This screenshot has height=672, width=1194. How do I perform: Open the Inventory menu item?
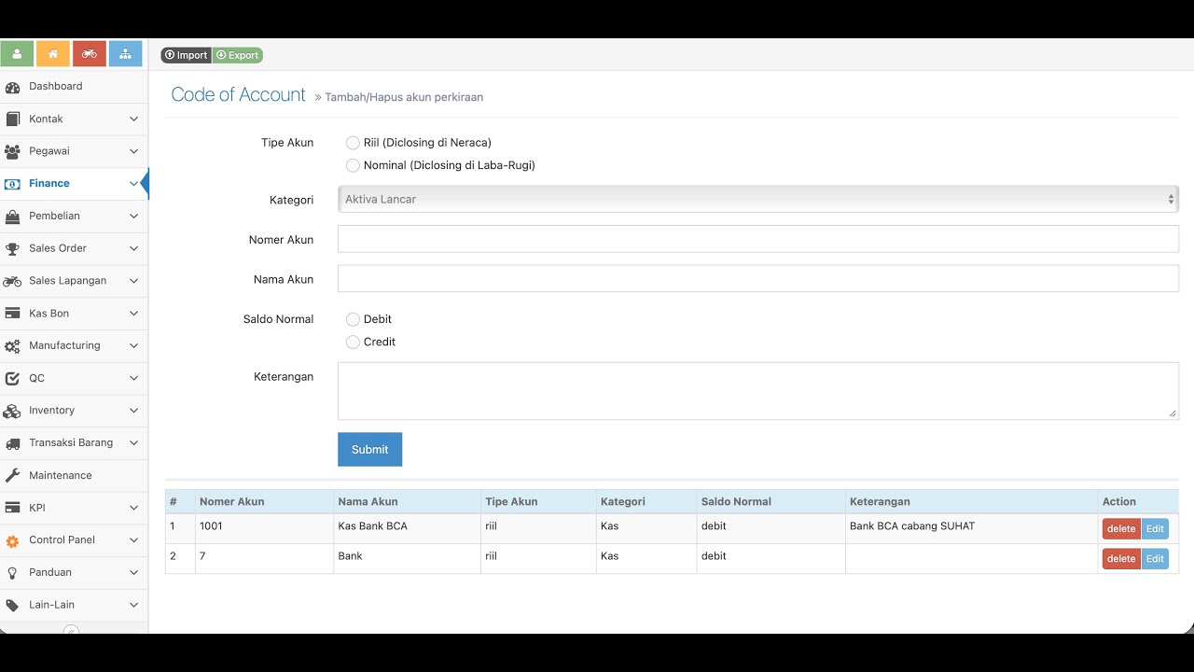point(73,411)
